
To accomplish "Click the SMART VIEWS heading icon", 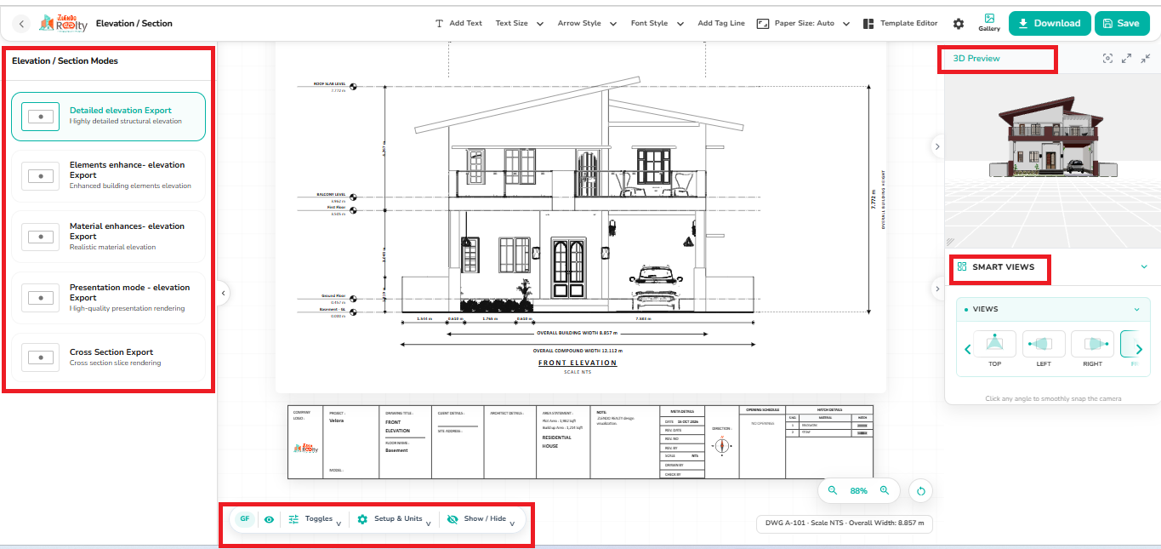I will coord(961,266).
